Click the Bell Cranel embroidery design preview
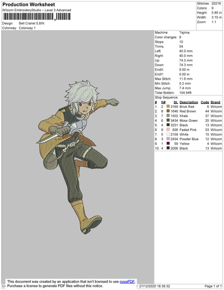This screenshot has height=290, width=224. click(78, 157)
